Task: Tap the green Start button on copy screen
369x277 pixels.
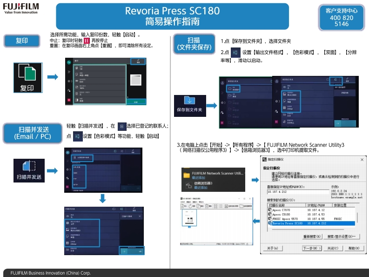Action: pyautogui.click(x=136, y=102)
